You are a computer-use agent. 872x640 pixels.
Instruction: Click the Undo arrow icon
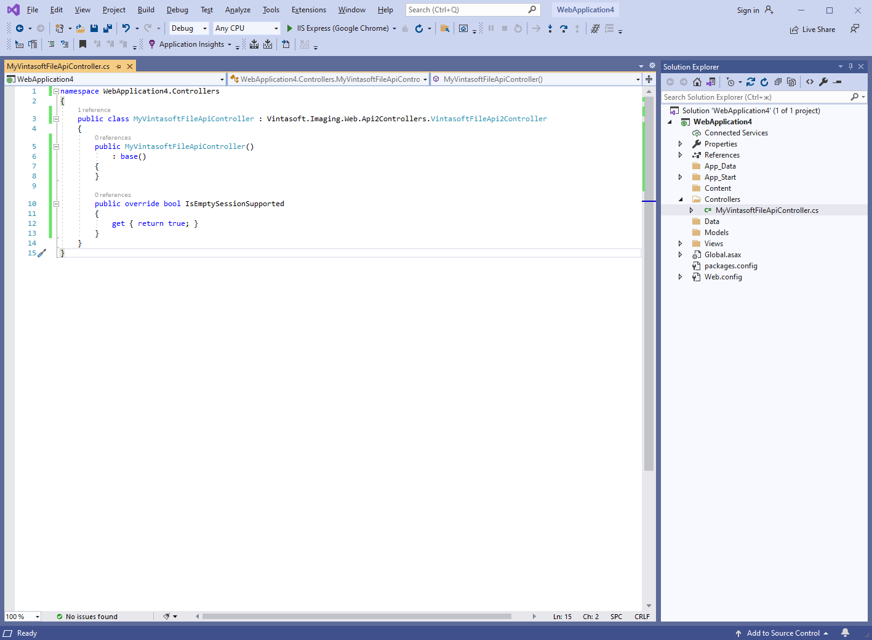[x=126, y=28]
